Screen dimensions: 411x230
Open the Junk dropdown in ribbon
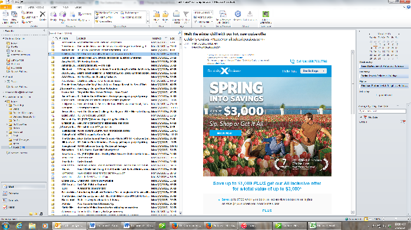pos(28,22)
